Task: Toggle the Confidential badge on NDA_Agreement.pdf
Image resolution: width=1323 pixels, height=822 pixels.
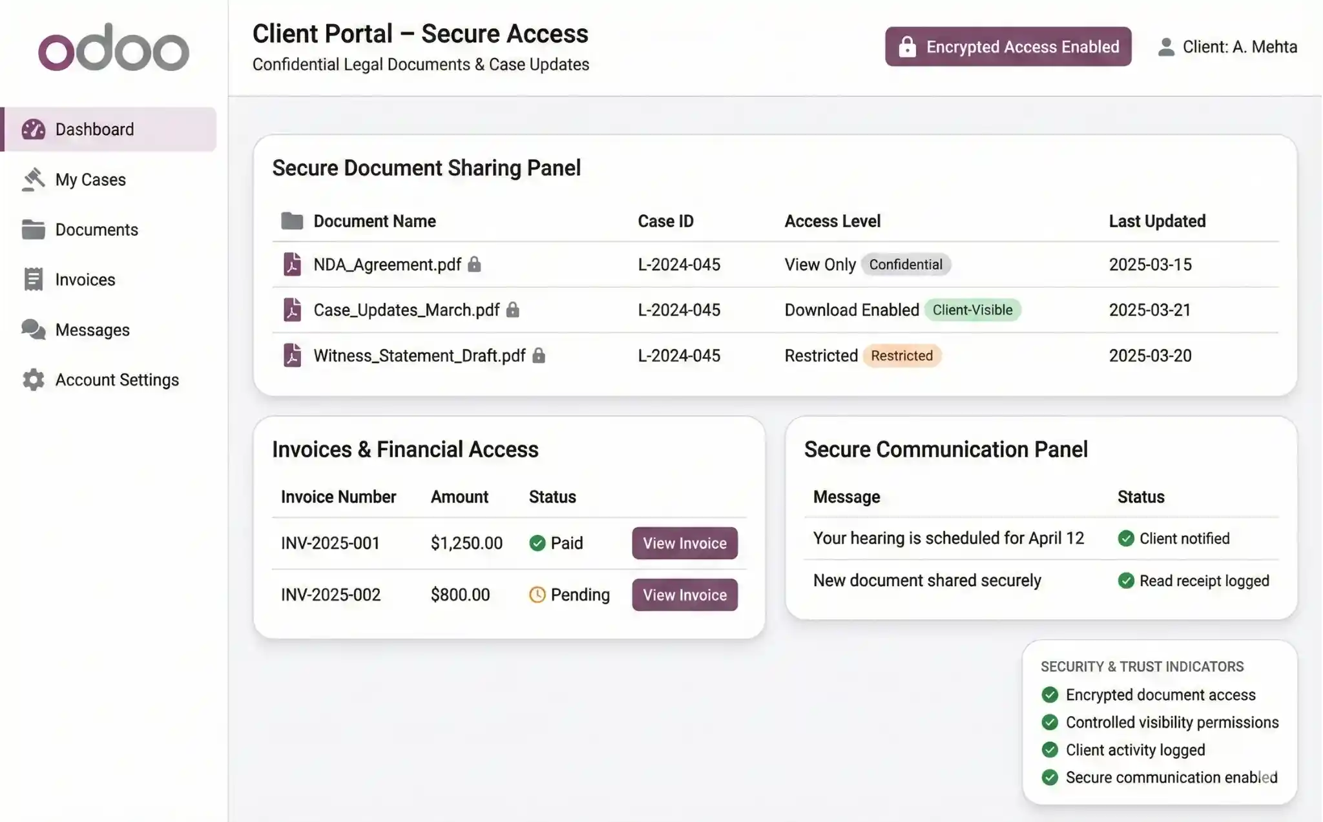Action: point(906,264)
